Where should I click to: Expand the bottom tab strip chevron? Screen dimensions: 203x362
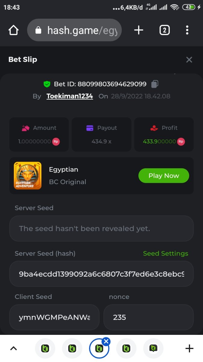pos(14,349)
